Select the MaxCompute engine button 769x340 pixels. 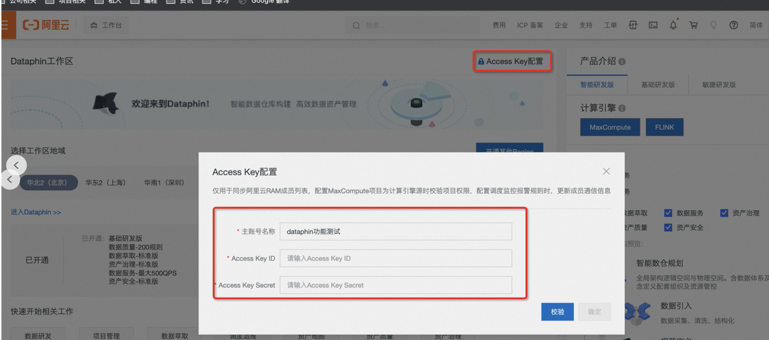pyautogui.click(x=610, y=127)
